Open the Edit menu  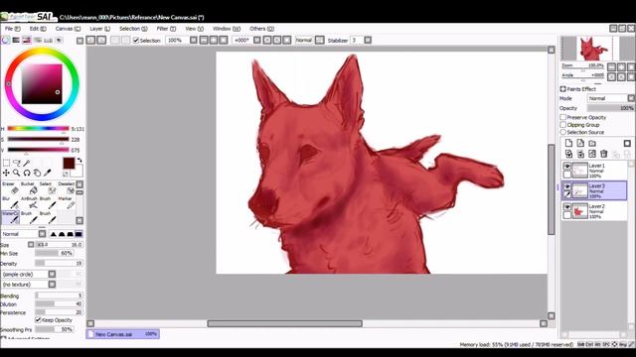coord(38,29)
